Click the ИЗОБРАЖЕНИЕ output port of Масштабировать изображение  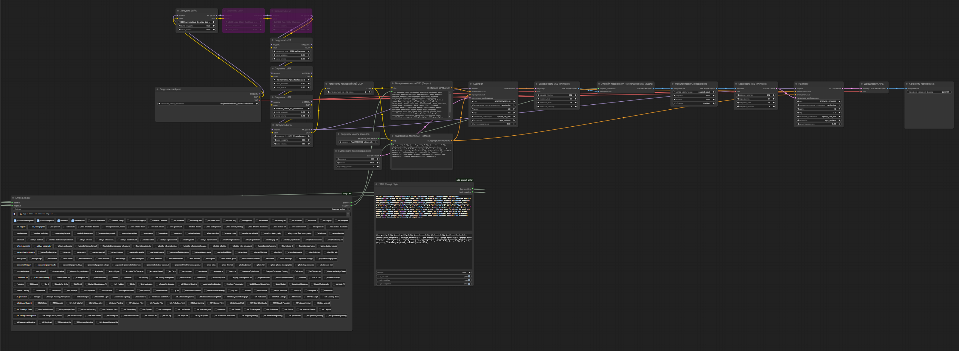(716, 88)
